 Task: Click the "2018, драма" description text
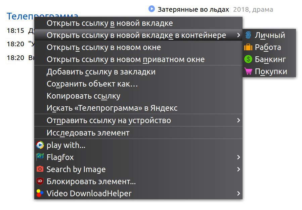point(253,9)
